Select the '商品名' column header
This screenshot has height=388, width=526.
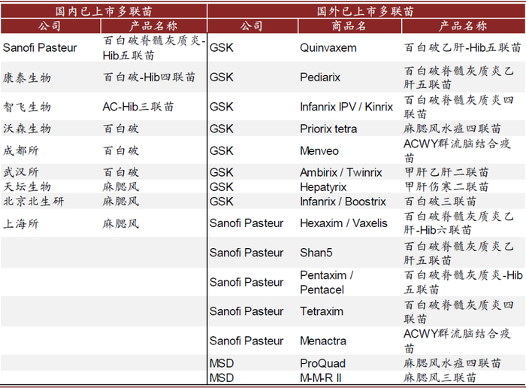[349, 26]
